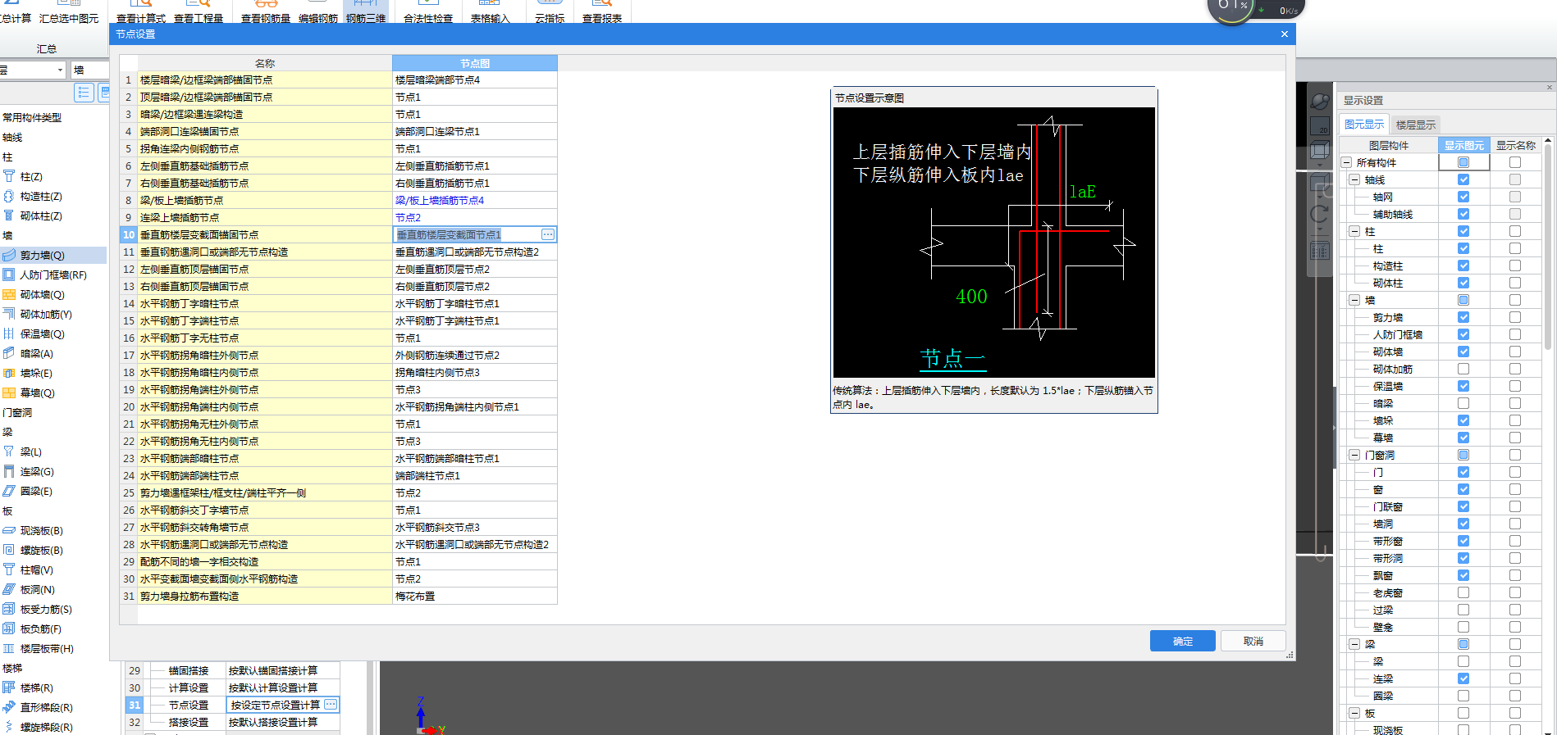Select the 板受力筋(S) slab rebar
This screenshot has width=1557, height=735.
[x=45, y=609]
